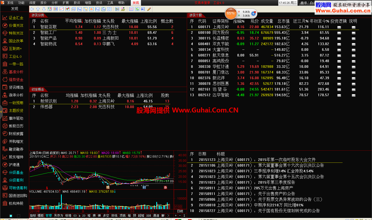Viewport: 372px width, 220px height.
Task: Sort by 涨幅% column header
Action: coord(239,21)
